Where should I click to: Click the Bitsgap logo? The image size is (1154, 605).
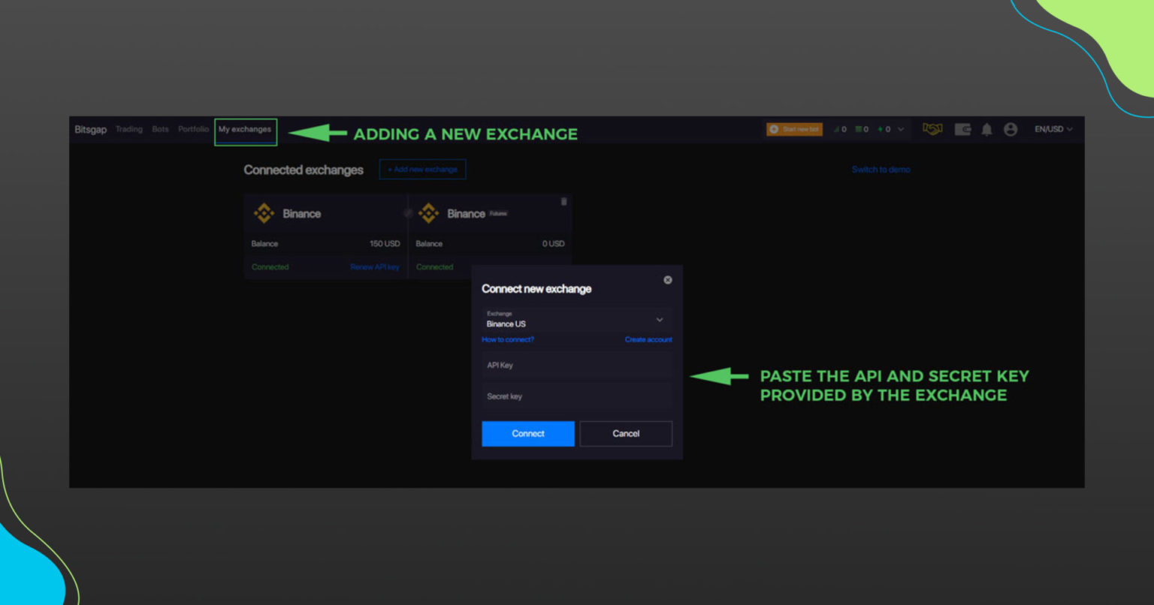click(x=89, y=129)
